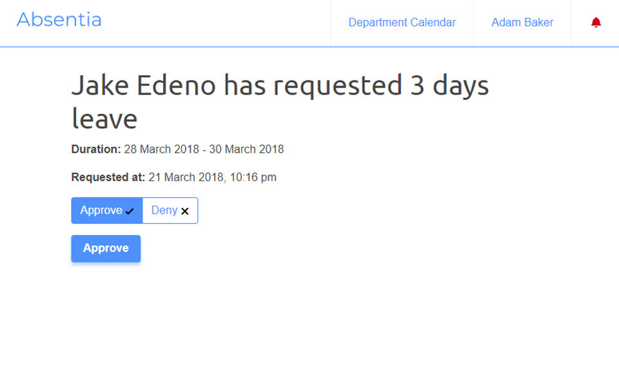Click the bold "Requested at" label
619x365 pixels.
[x=108, y=177]
